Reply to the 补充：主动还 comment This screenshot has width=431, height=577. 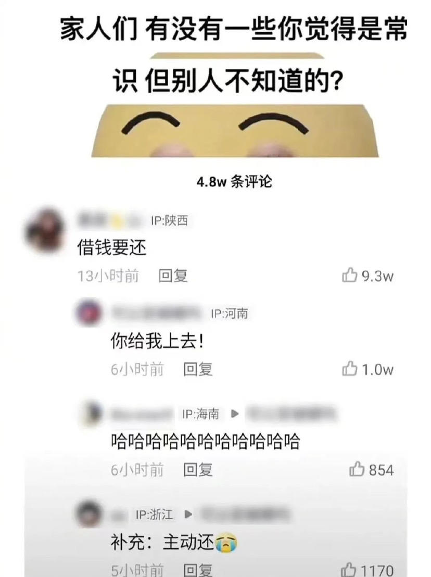coord(198,570)
